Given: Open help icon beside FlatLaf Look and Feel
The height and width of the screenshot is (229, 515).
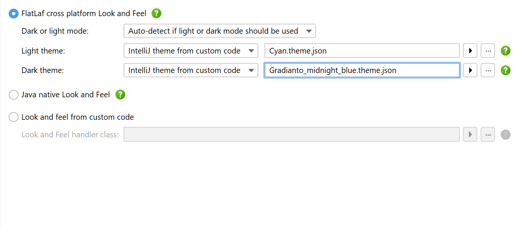Looking at the screenshot, I should click(x=156, y=13).
